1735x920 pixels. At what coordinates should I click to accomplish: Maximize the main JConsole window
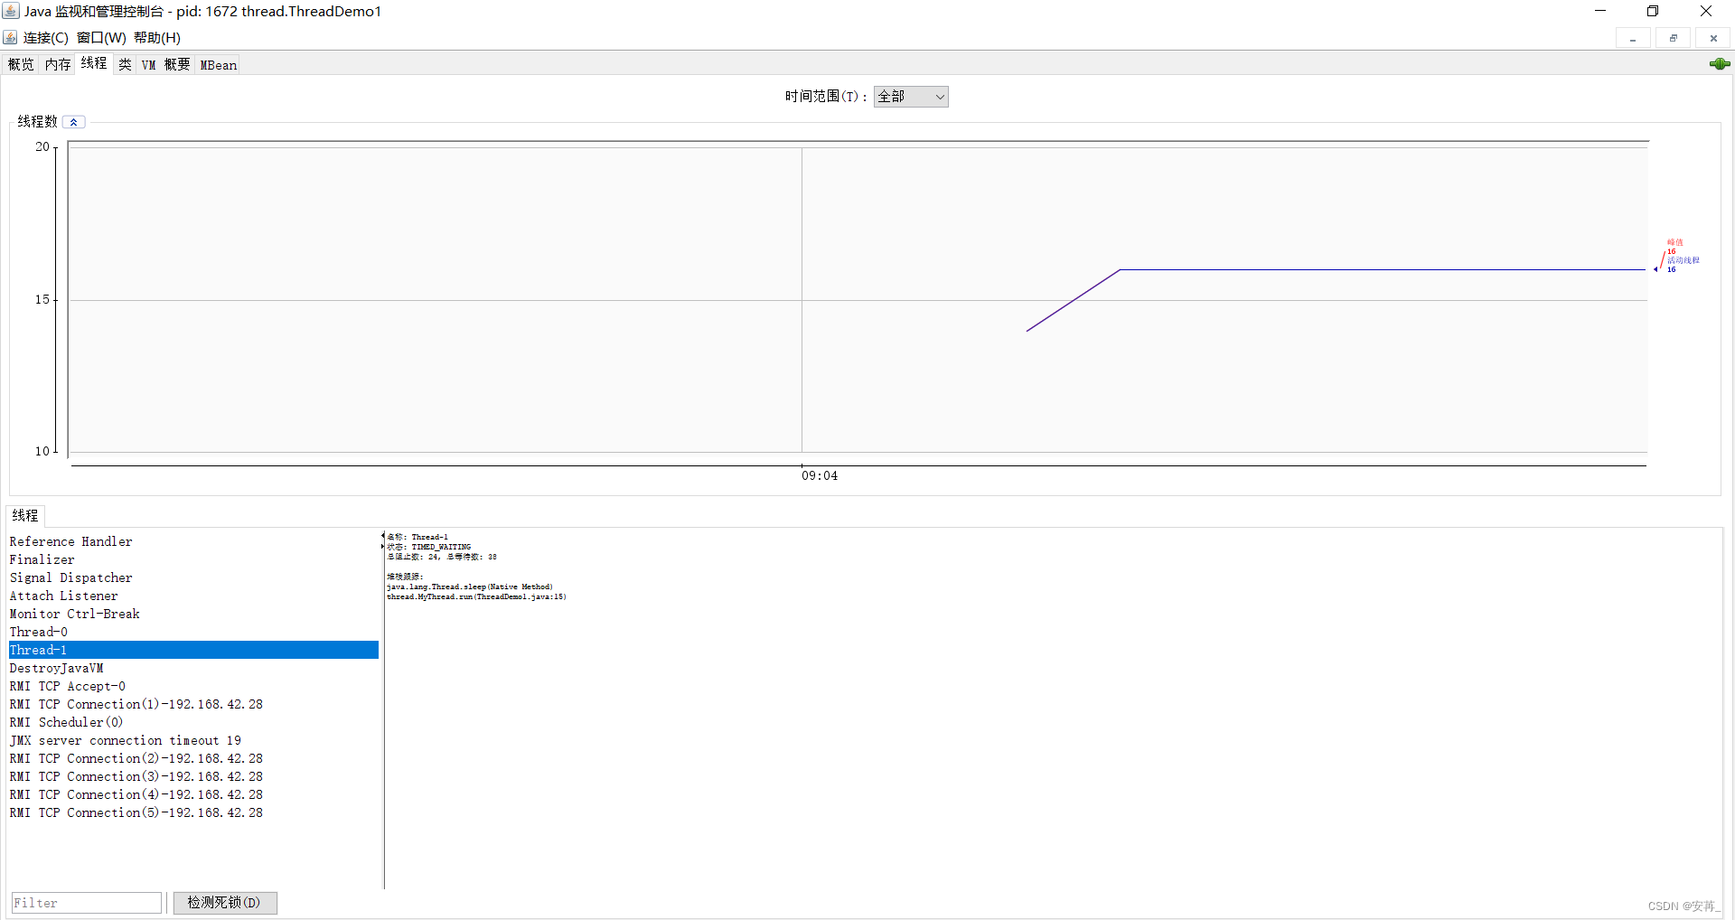1653,11
